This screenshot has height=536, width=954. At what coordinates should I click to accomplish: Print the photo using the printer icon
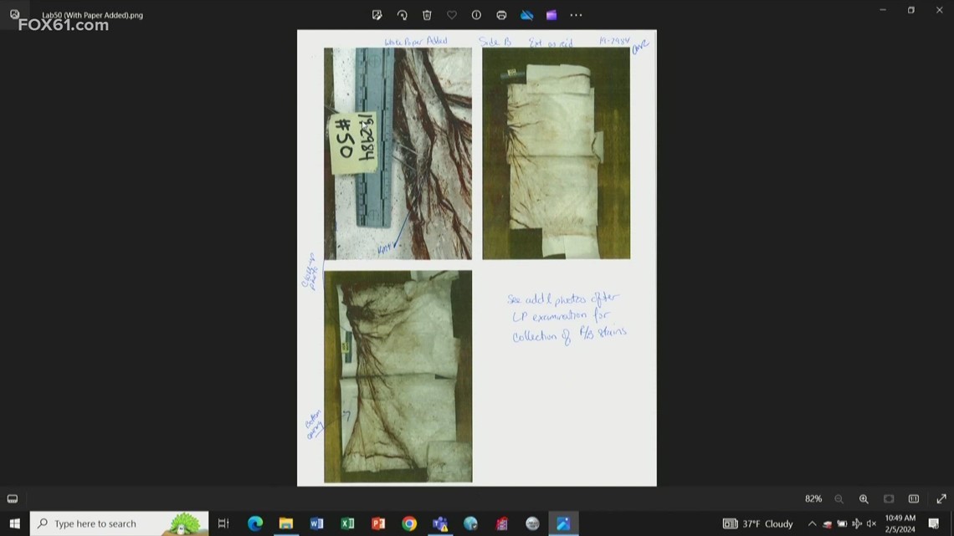point(501,14)
